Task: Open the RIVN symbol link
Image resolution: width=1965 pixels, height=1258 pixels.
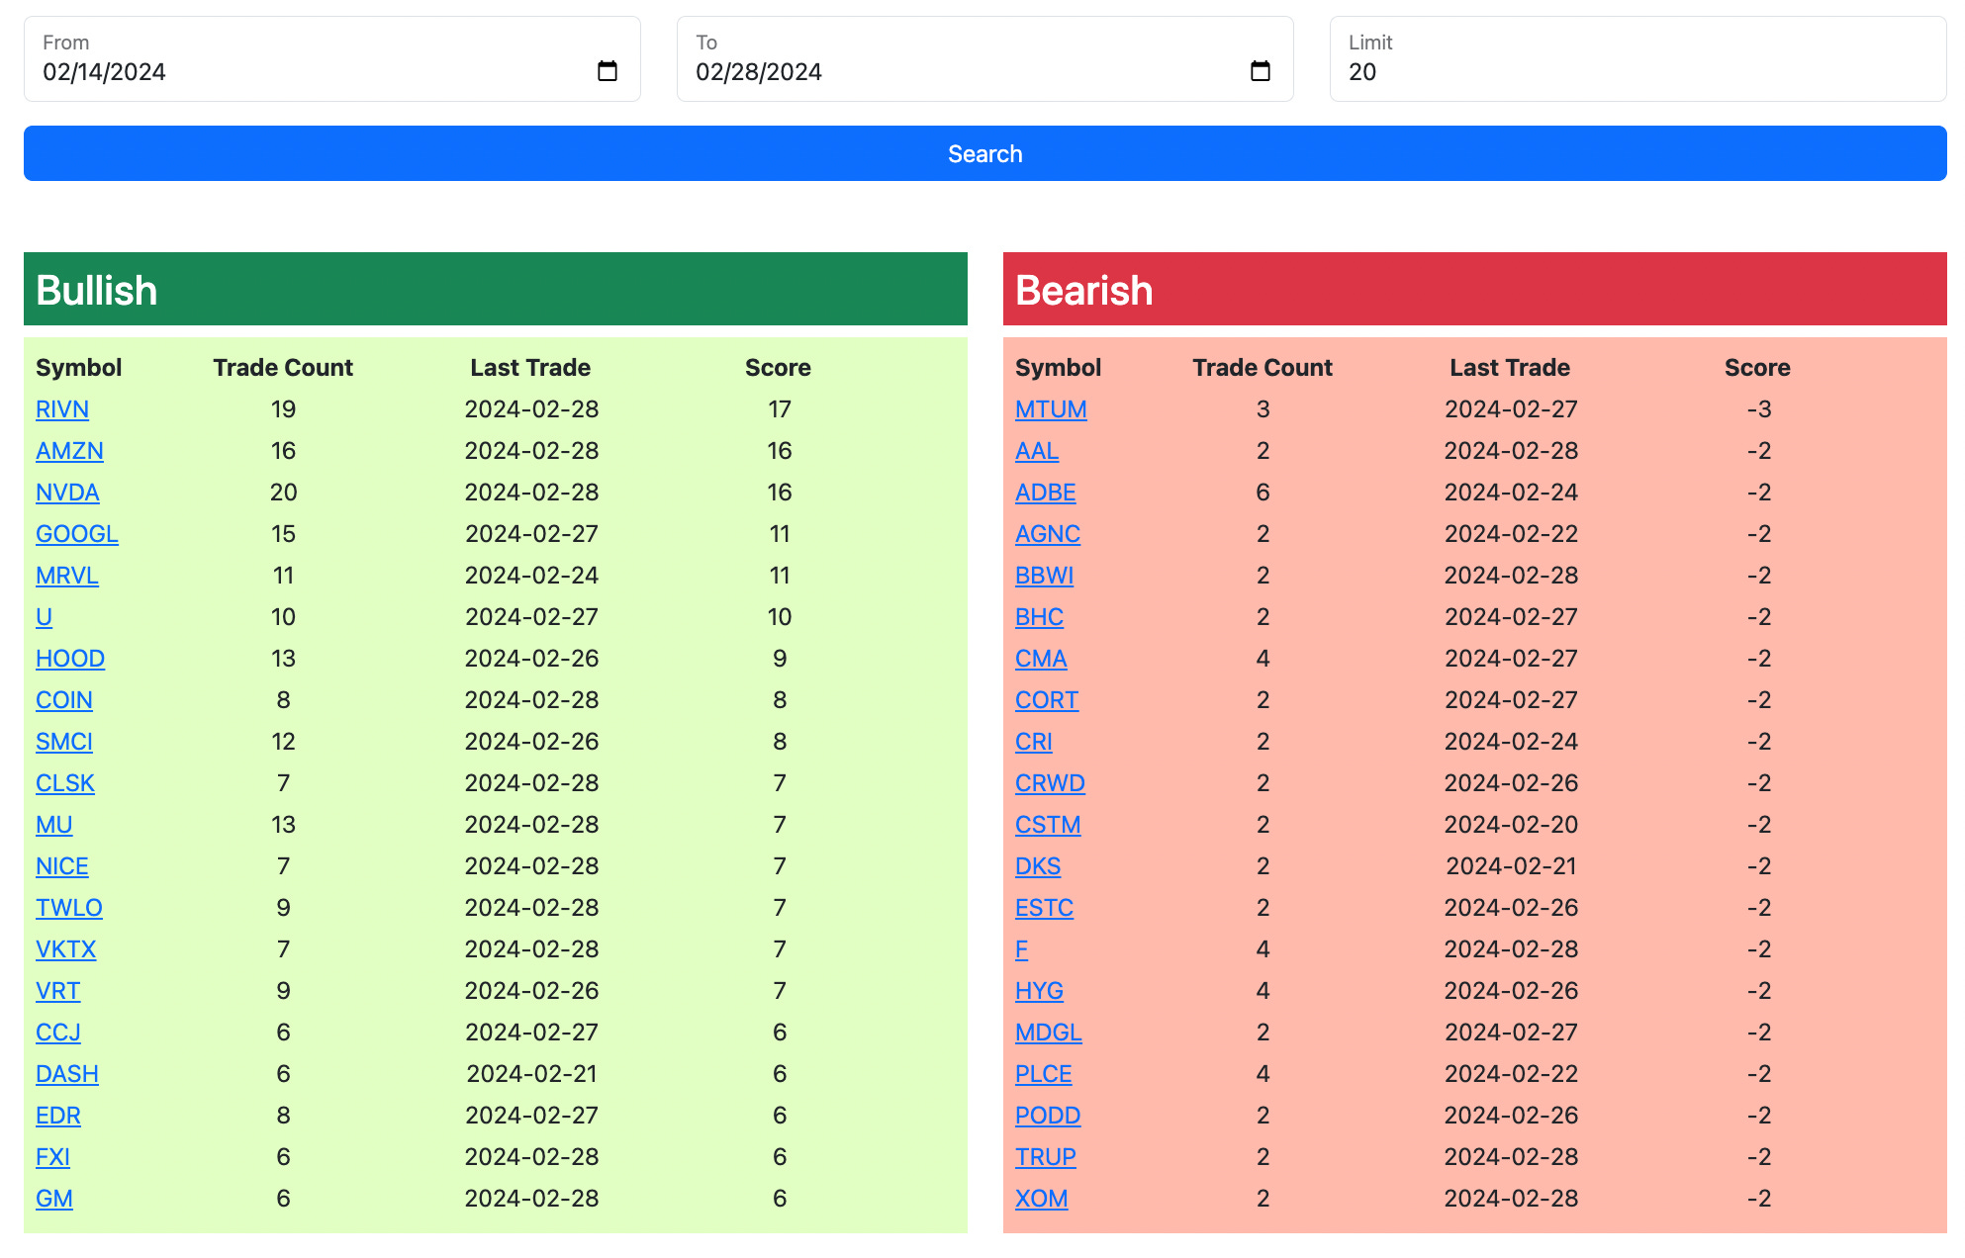Action: pos(62,409)
